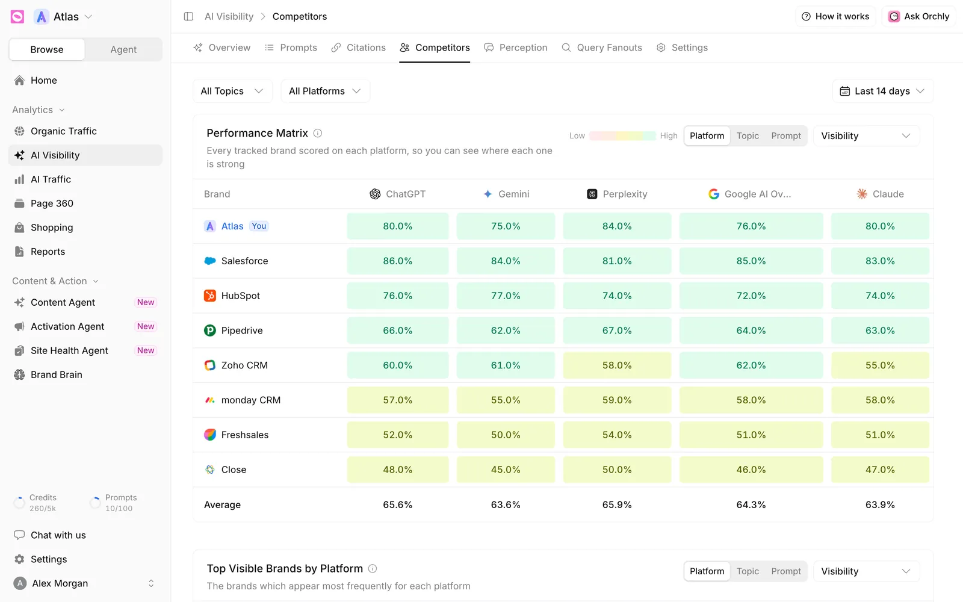Screen dimensions: 963x602
Task: Launch the Activation Agent
Action: [x=85, y=326]
